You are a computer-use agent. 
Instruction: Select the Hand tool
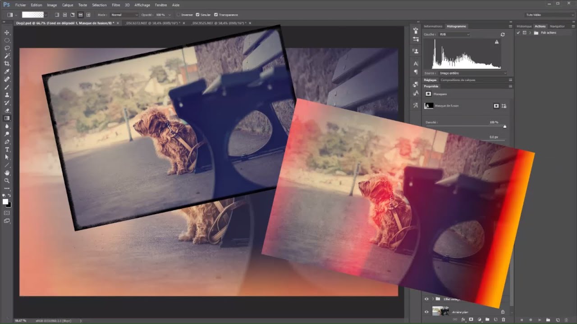[7, 173]
